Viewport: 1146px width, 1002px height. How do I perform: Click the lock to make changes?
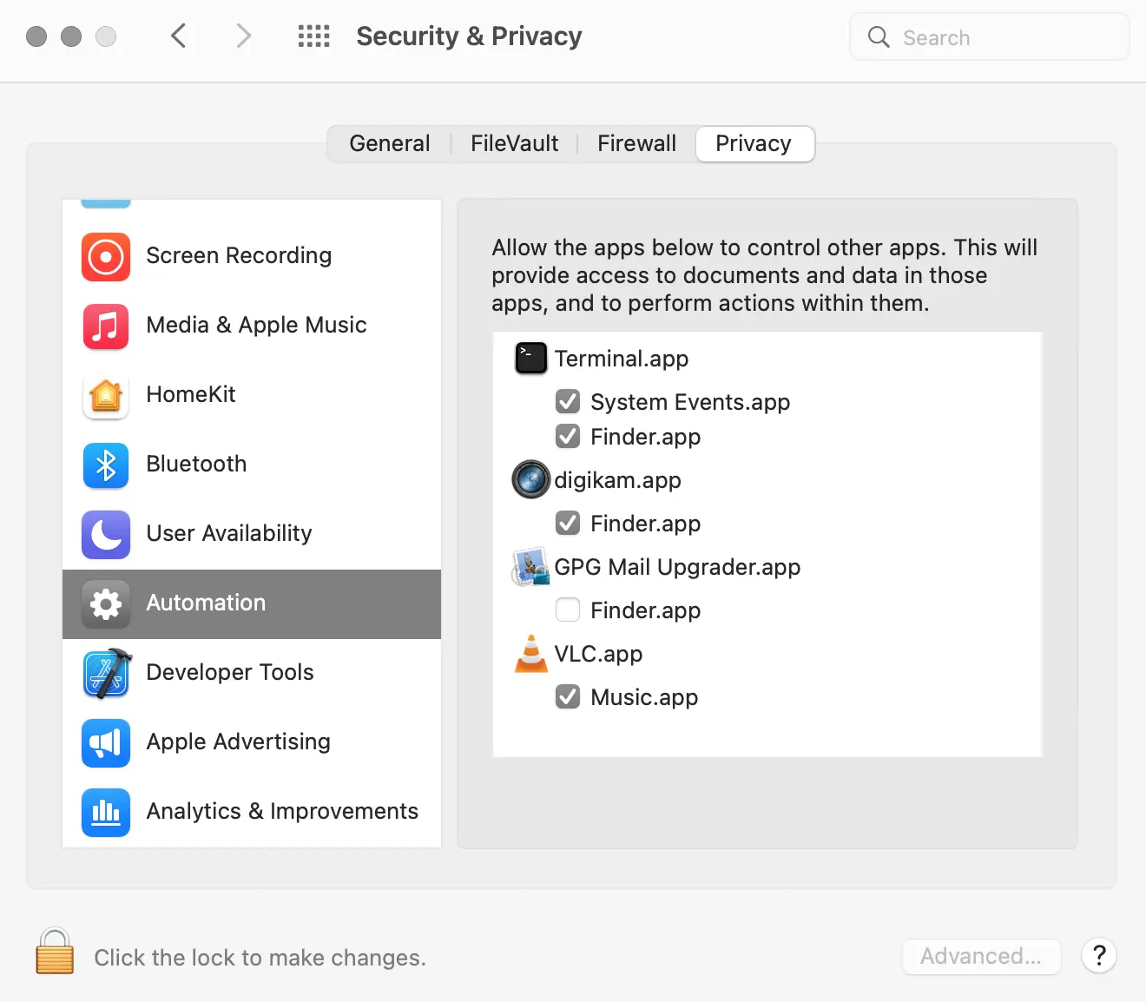tap(55, 952)
